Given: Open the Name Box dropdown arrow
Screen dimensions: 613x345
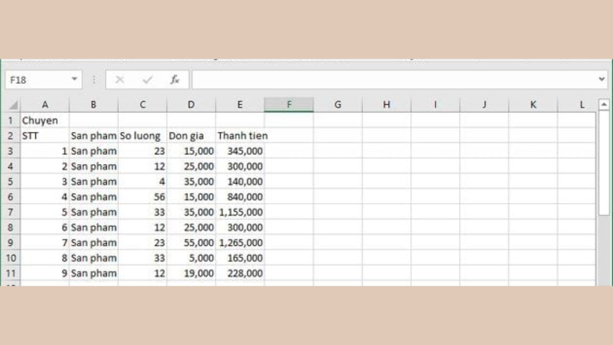Looking at the screenshot, I should [73, 79].
